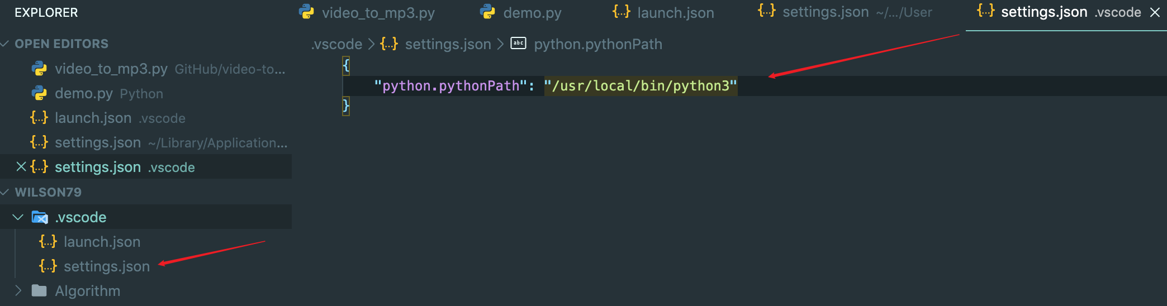1167x306 pixels.
Task: Open settings.json under .vscode folder tree
Action: coord(106,266)
